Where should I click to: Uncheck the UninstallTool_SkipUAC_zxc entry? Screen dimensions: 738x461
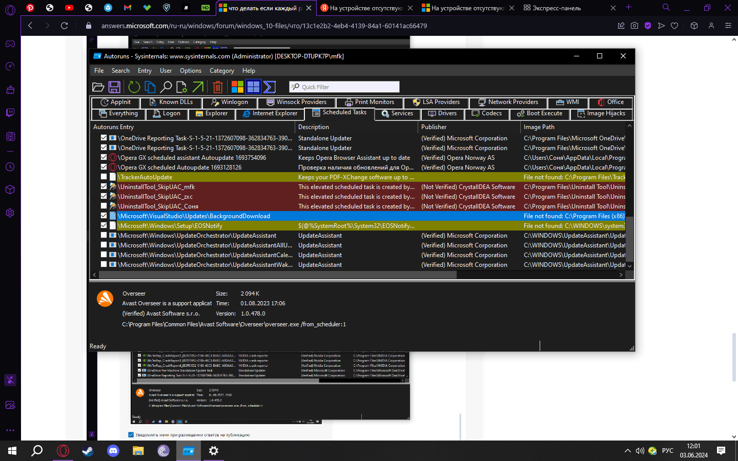104,196
